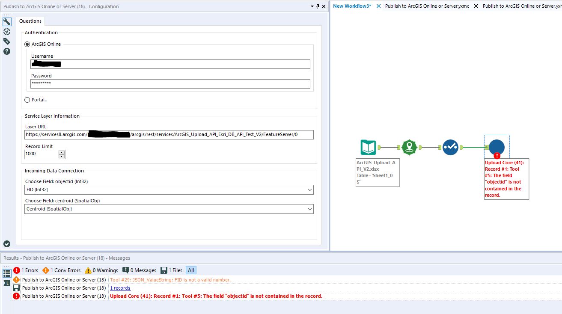Click the checkmark apply icon at sidebar bottom
Image resolution: width=562 pixels, height=314 pixels.
tap(7, 244)
